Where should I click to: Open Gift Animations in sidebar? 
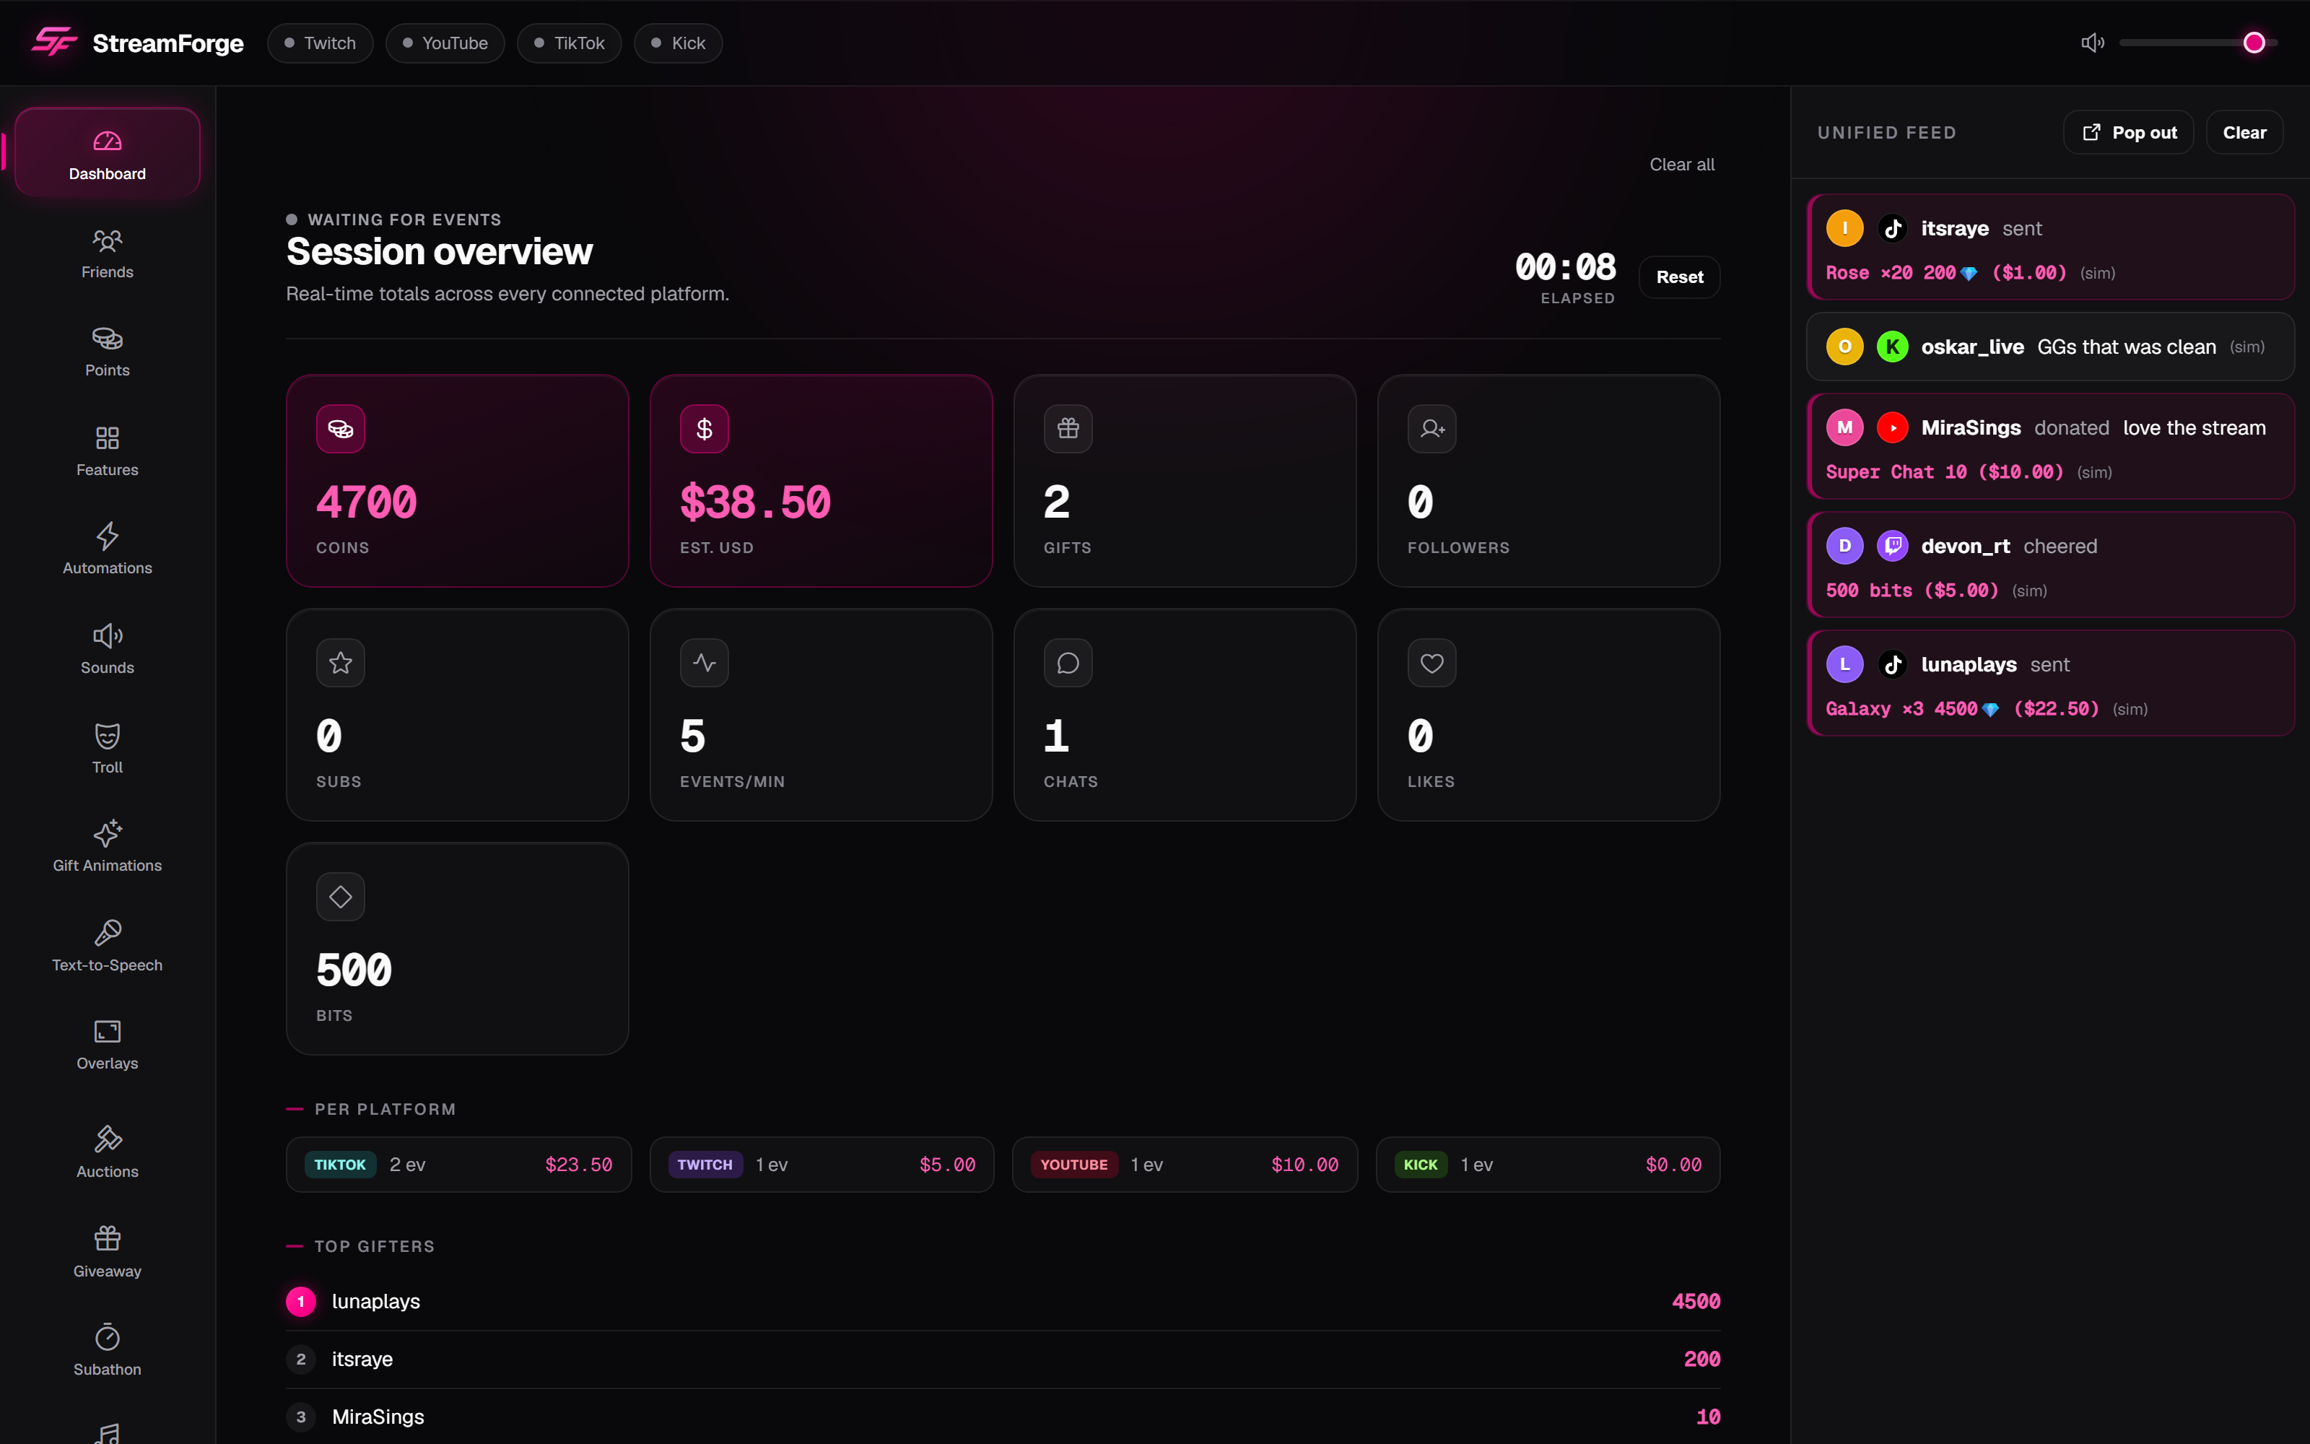coord(107,846)
